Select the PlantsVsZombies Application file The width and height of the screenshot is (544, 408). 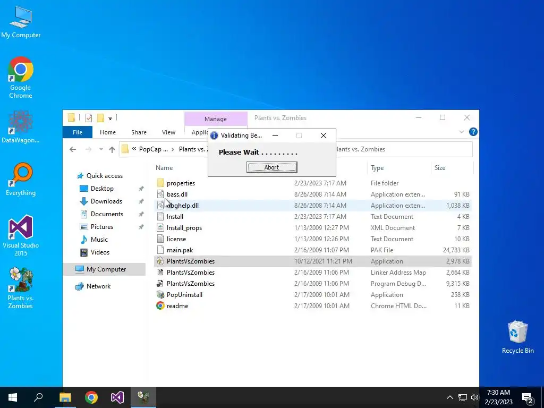[312, 261]
